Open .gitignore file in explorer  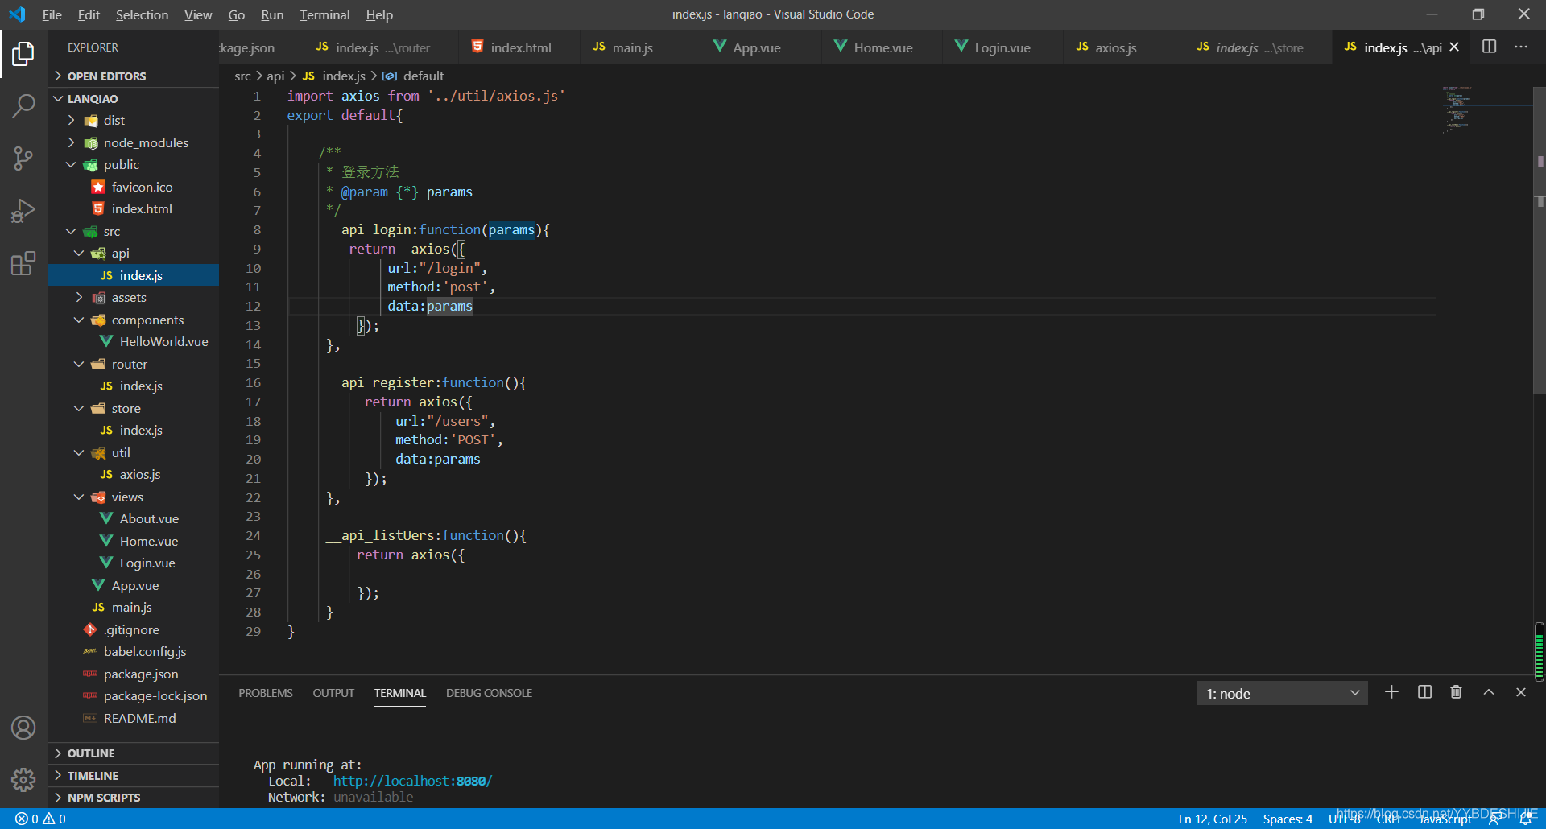point(131,629)
